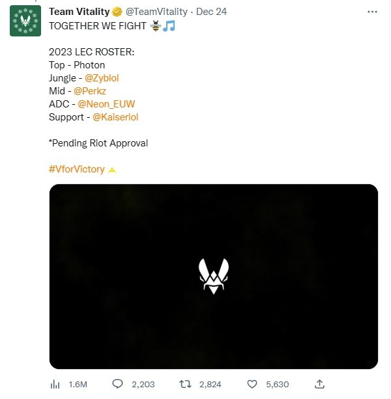Click the 5,630 likes count
Image resolution: width=391 pixels, height=399 pixels.
276,384
